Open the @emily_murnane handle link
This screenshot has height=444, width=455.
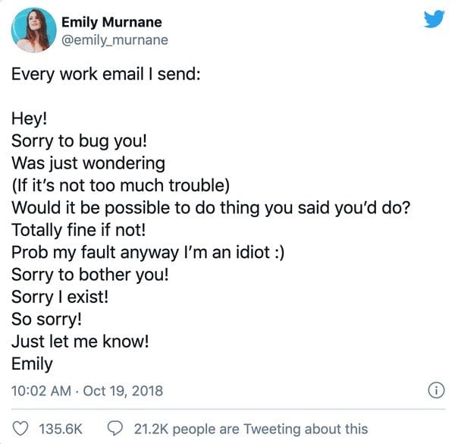(115, 39)
